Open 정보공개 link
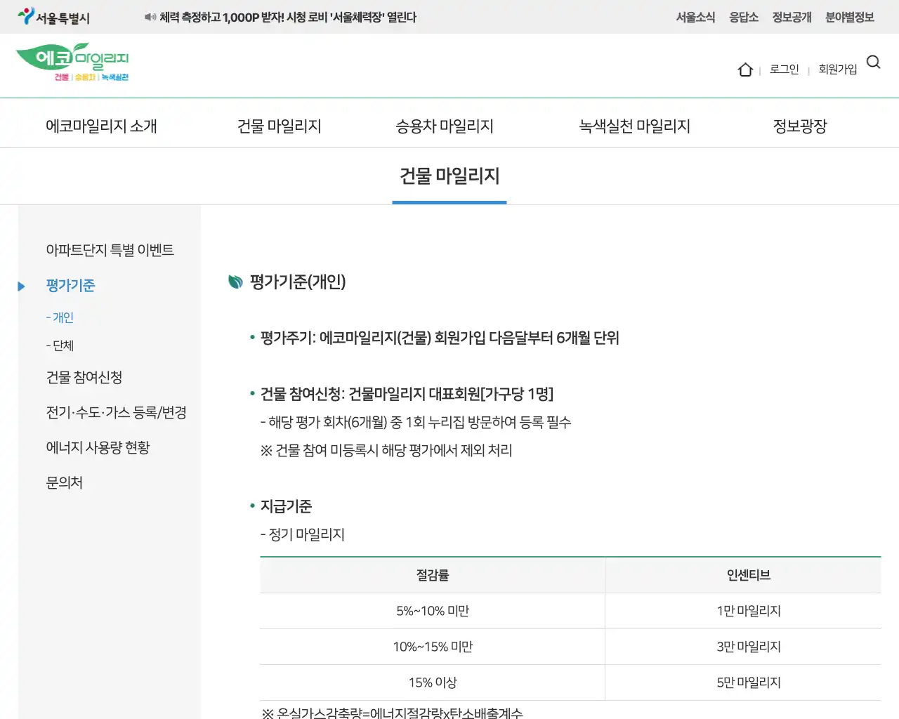This screenshot has width=899, height=719. point(792,17)
